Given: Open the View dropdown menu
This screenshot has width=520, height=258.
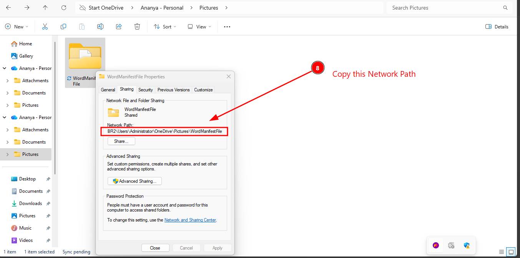Looking at the screenshot, I should tap(199, 26).
